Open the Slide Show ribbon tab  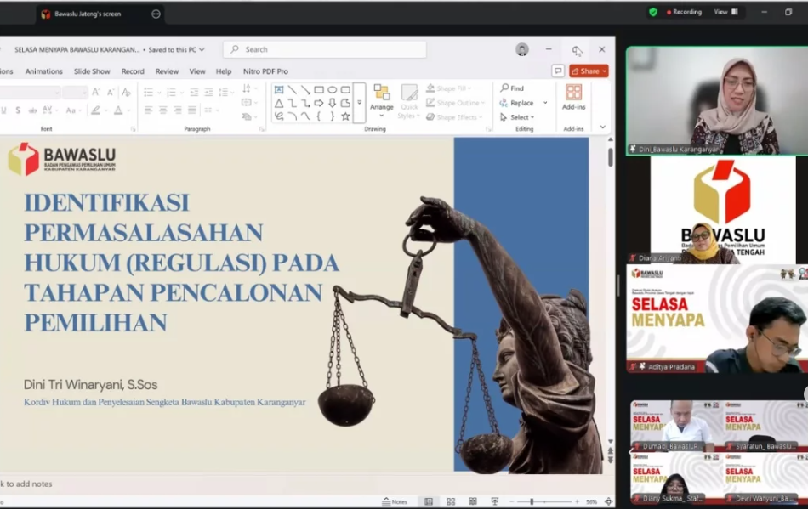[92, 71]
